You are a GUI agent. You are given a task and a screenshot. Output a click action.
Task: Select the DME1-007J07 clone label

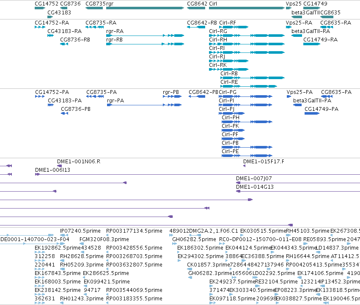pos(254,179)
